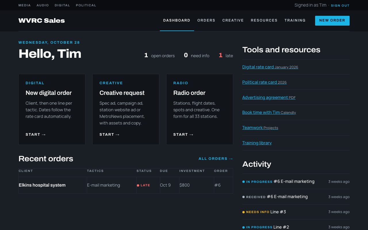Image resolution: width=368 pixels, height=230 pixels.
Task: Click the $800 investment cell
Action: (x=196, y=185)
